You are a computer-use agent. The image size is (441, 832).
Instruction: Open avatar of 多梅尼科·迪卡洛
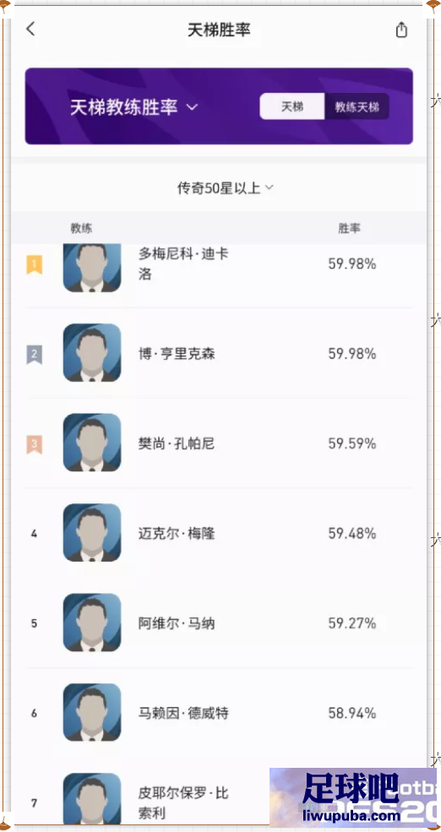click(92, 268)
